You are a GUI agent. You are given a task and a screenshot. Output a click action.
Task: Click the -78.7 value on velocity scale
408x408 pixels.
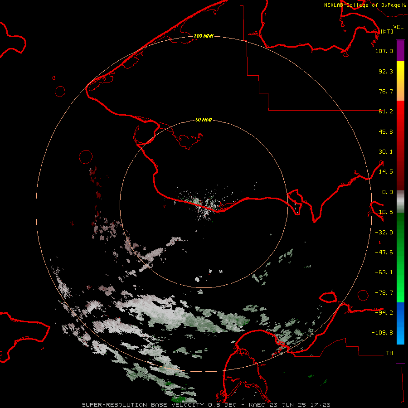click(x=384, y=293)
